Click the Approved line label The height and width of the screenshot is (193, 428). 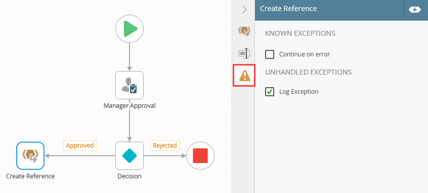pyautogui.click(x=80, y=146)
